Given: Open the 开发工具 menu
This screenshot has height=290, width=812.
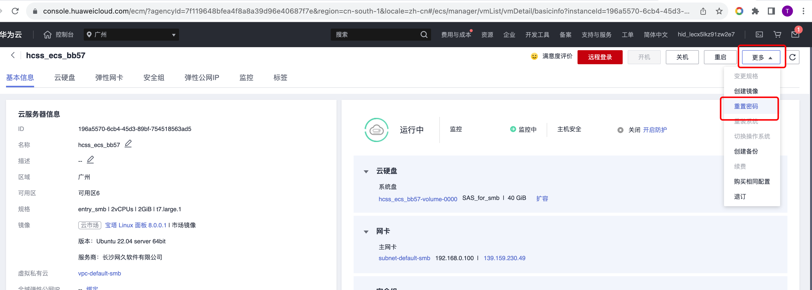Looking at the screenshot, I should point(537,34).
